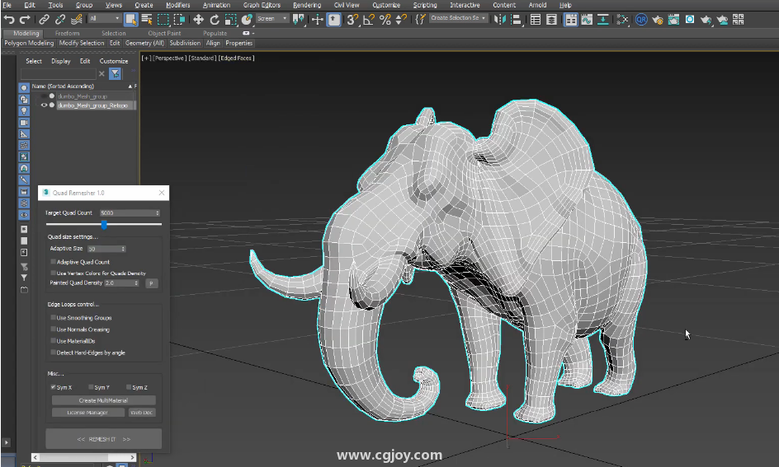Open the Rendered Frame Window icon
This screenshot has height=467, width=779.
tap(673, 19)
